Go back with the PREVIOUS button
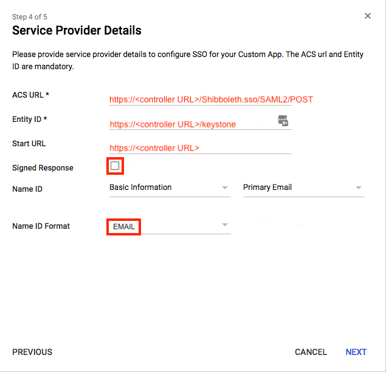Screen dimensions: 386x372 (x=32, y=352)
